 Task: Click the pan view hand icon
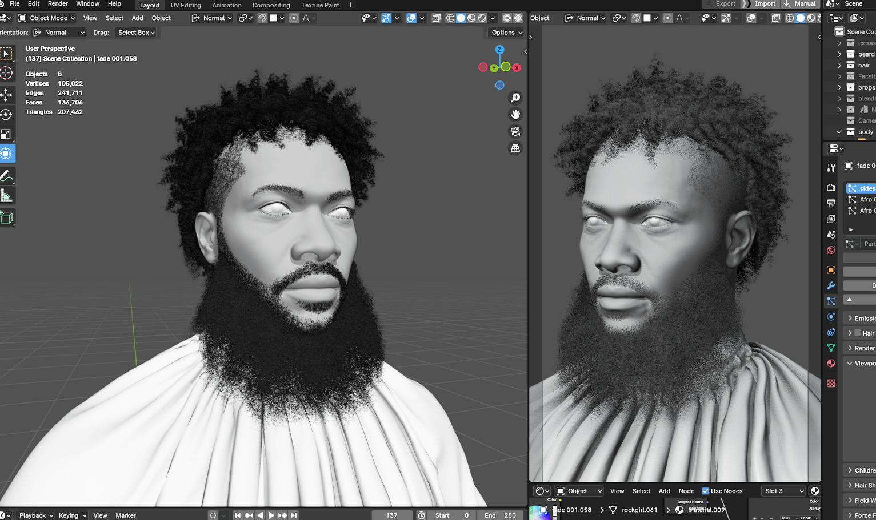(515, 115)
